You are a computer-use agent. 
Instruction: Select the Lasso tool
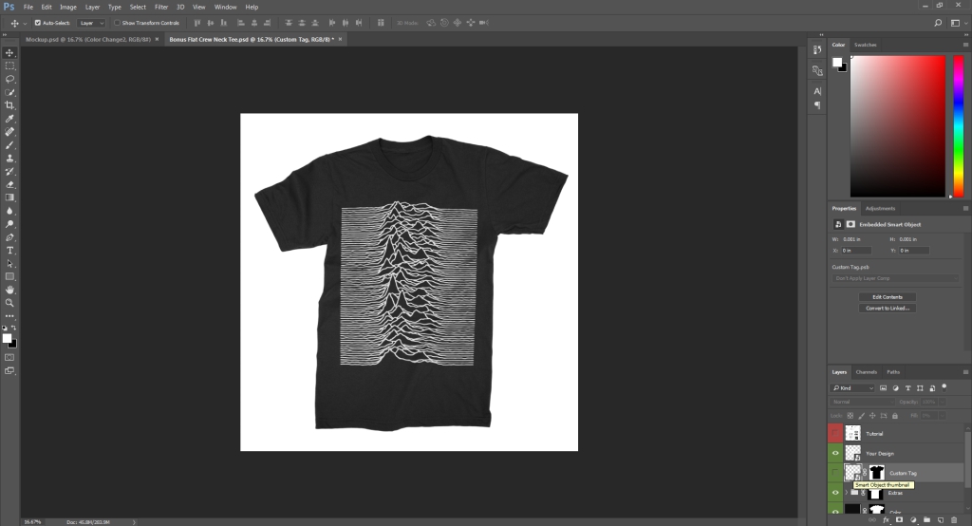tap(9, 80)
